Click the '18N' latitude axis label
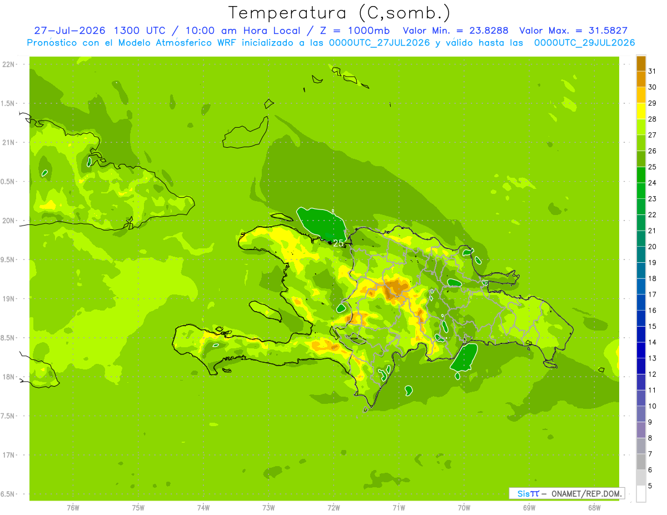 (x=8, y=377)
